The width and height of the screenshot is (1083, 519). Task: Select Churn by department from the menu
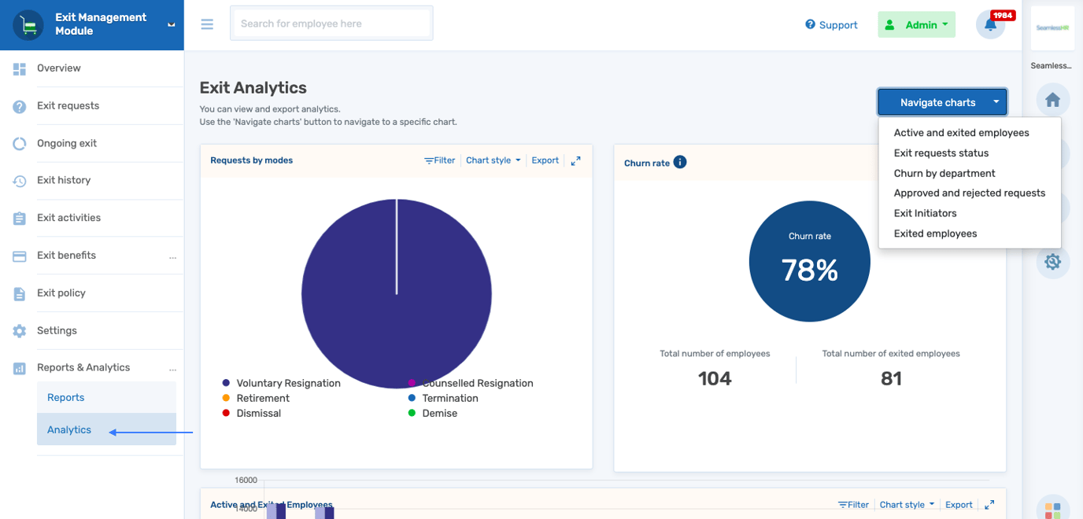click(945, 172)
